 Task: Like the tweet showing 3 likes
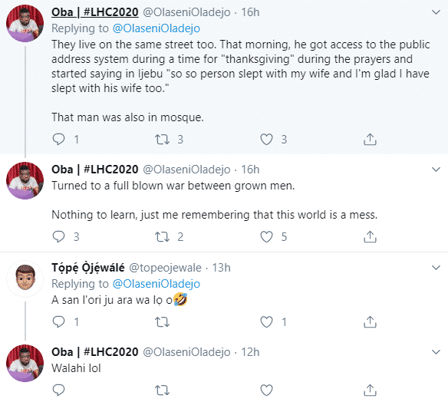coord(266,140)
